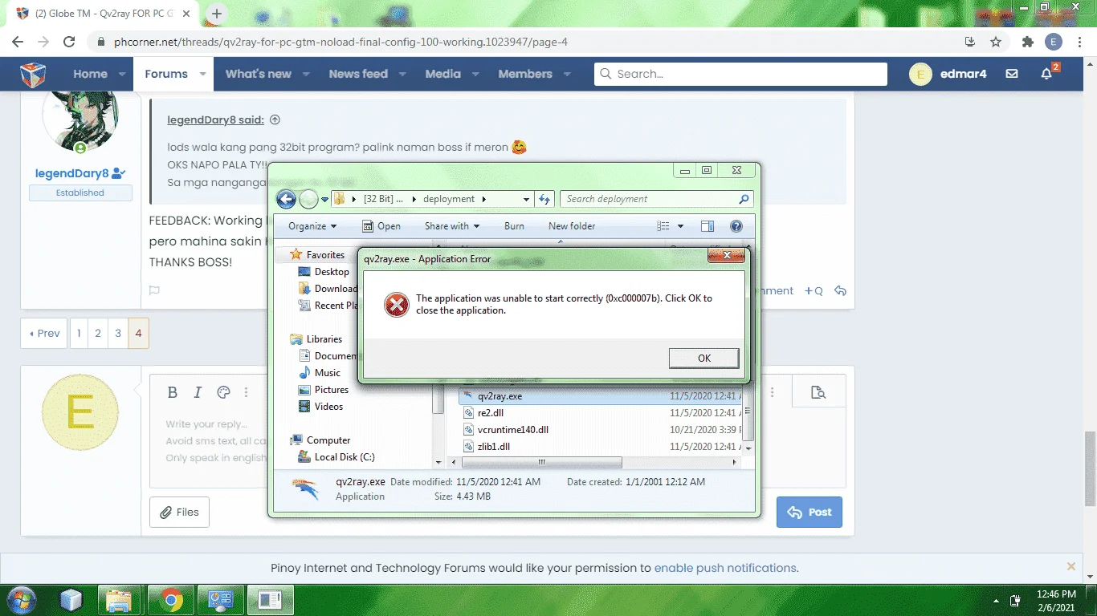Click the install app icon in address bar
Screen dimensions: 1097x616
[x=970, y=42]
